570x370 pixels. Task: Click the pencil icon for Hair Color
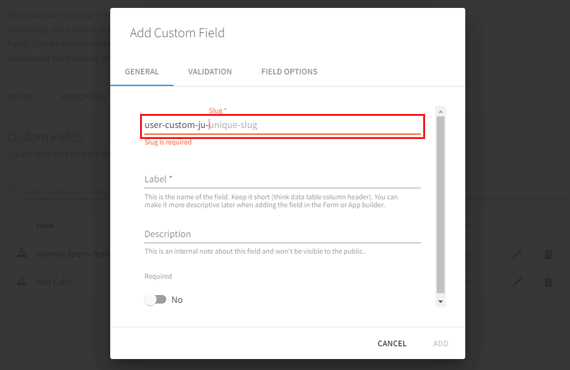(517, 282)
